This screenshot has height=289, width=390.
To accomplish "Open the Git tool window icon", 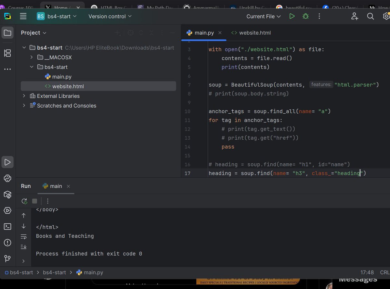I will (x=7, y=259).
